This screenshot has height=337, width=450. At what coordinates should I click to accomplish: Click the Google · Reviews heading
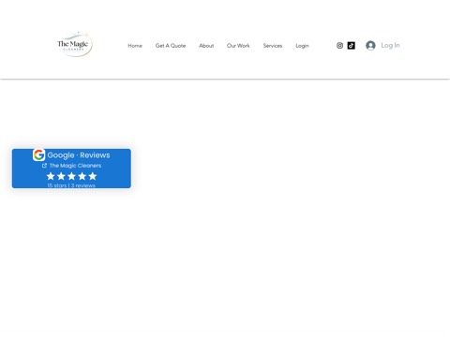coord(79,155)
